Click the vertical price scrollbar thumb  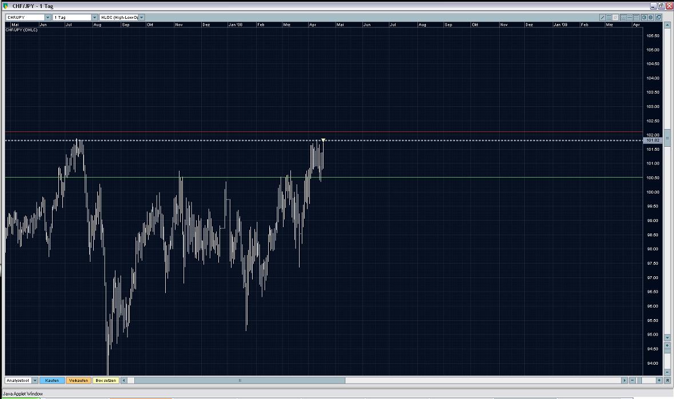pyautogui.click(x=667, y=138)
